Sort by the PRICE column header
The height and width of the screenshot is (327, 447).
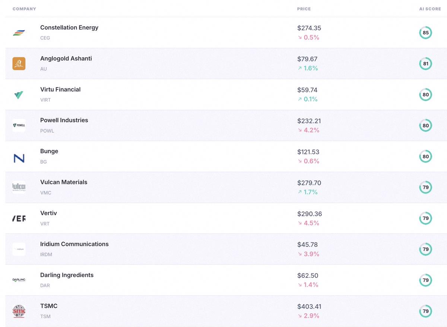[304, 9]
